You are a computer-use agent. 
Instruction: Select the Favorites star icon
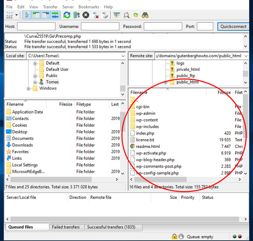pos(9,151)
